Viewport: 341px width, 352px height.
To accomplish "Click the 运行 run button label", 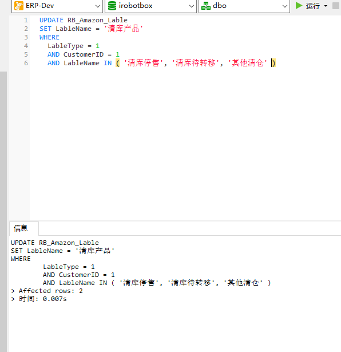I will tap(313, 6).
